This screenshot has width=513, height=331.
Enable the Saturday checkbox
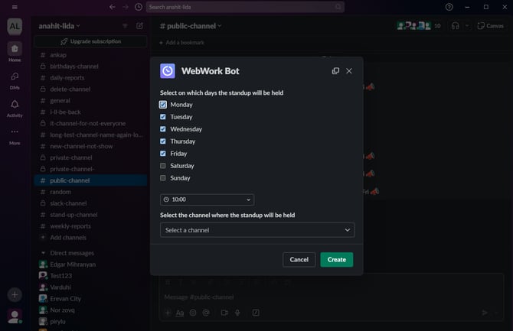tap(163, 166)
